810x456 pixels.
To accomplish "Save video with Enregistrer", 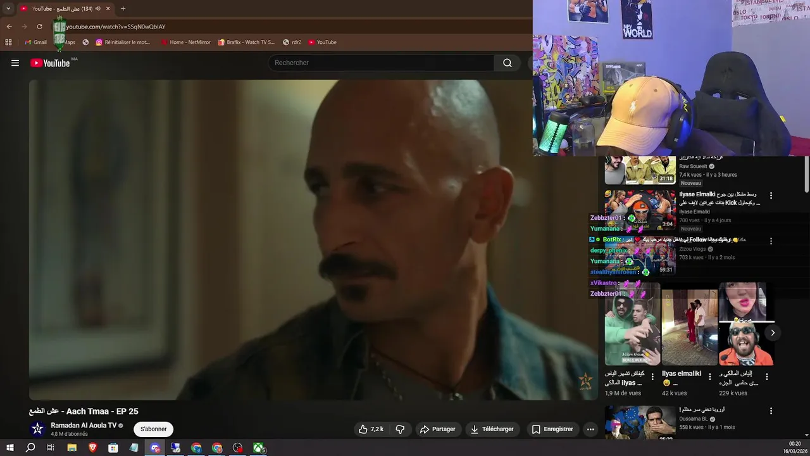I will coord(552,429).
